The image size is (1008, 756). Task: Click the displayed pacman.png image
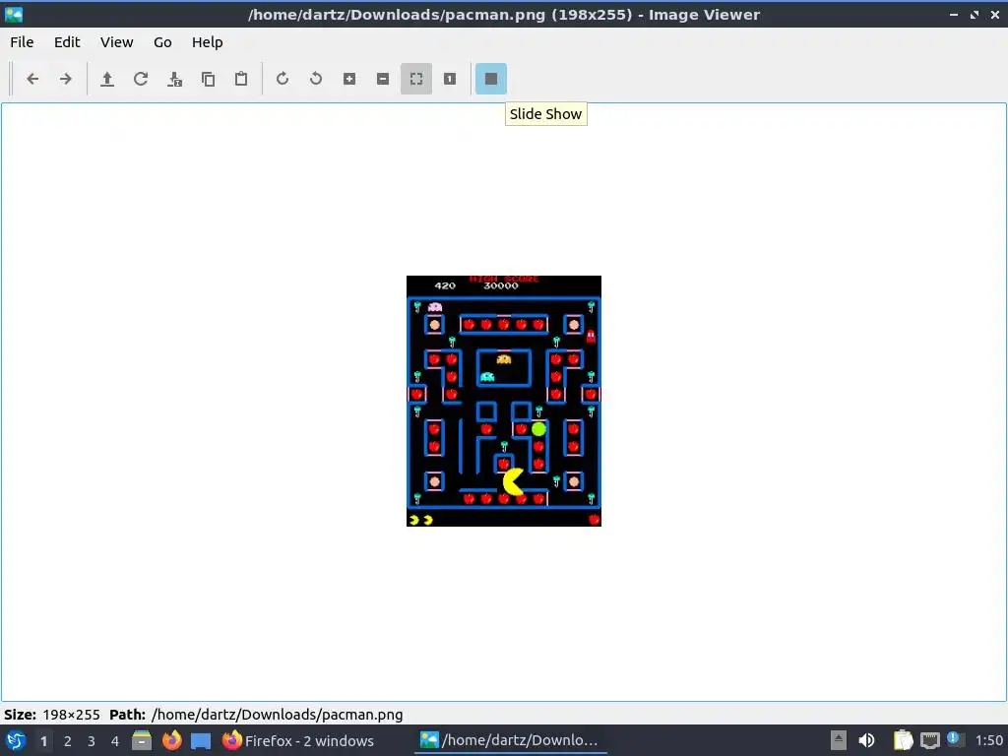(504, 402)
